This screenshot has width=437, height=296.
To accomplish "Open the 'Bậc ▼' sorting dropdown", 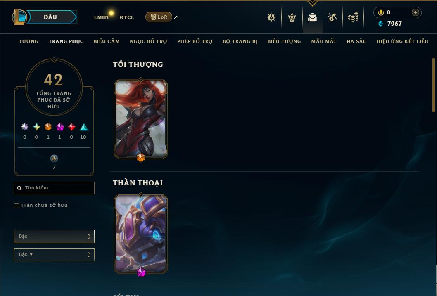I will tap(54, 254).
